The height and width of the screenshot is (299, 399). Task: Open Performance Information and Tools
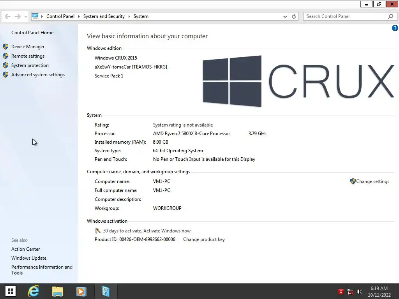click(42, 270)
